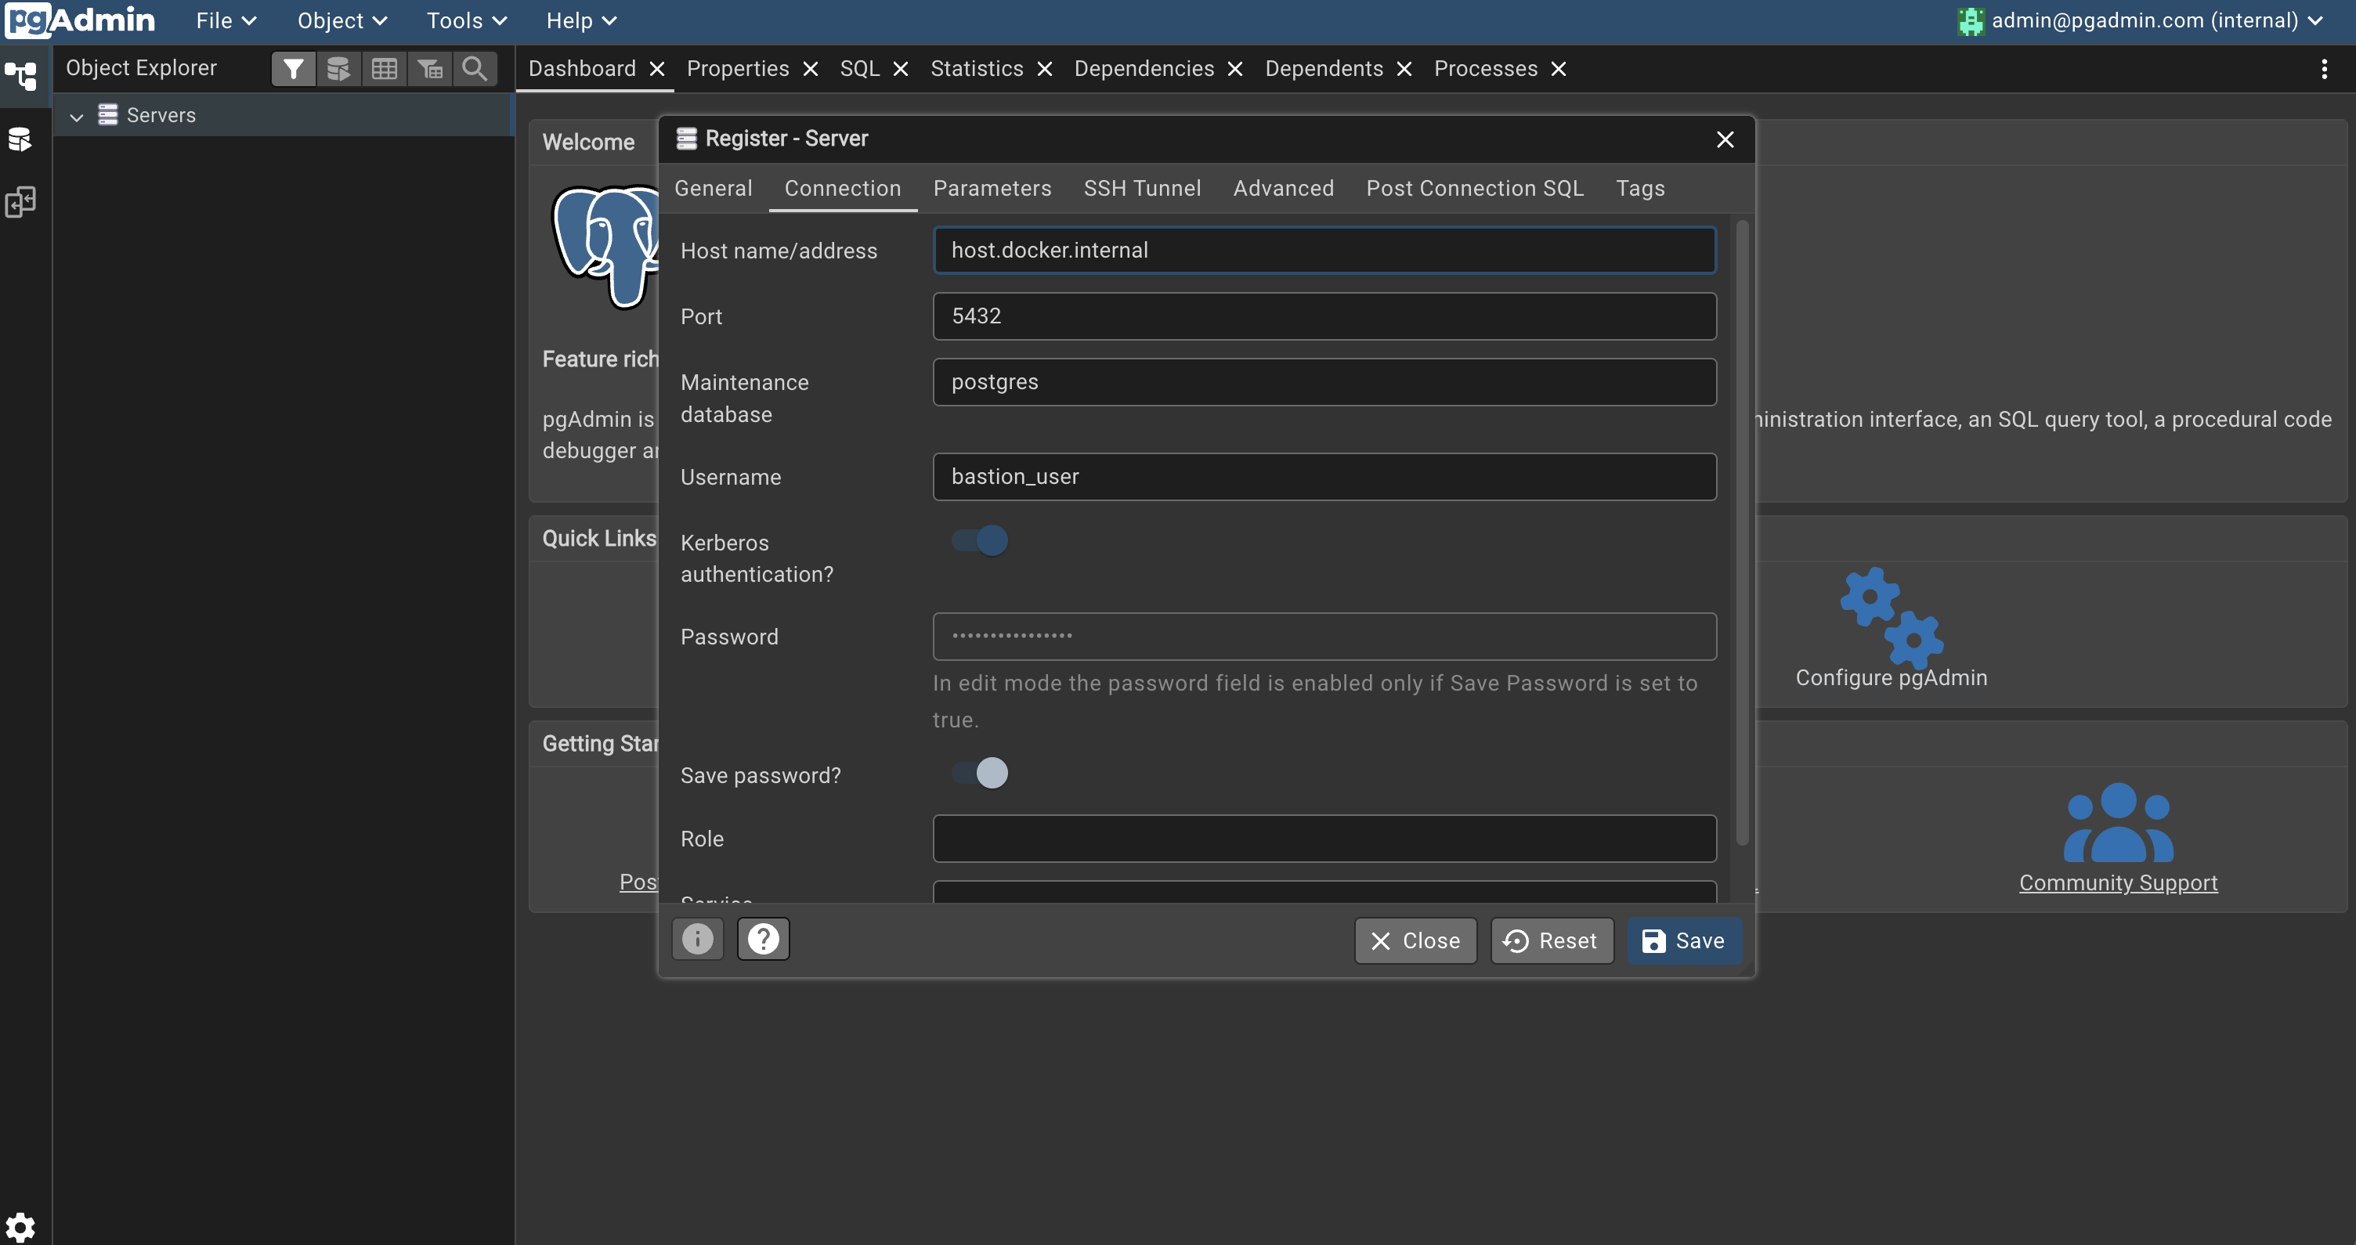Close the Properties tab
This screenshot has height=1245, width=2356.
(811, 70)
